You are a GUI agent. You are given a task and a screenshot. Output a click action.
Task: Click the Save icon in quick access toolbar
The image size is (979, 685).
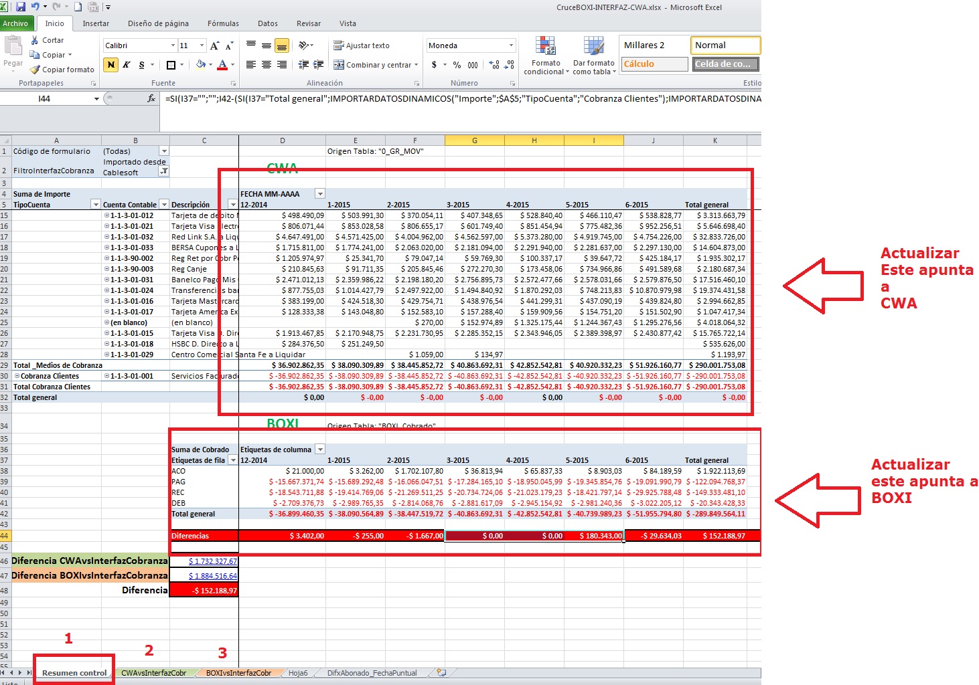pyautogui.click(x=21, y=7)
